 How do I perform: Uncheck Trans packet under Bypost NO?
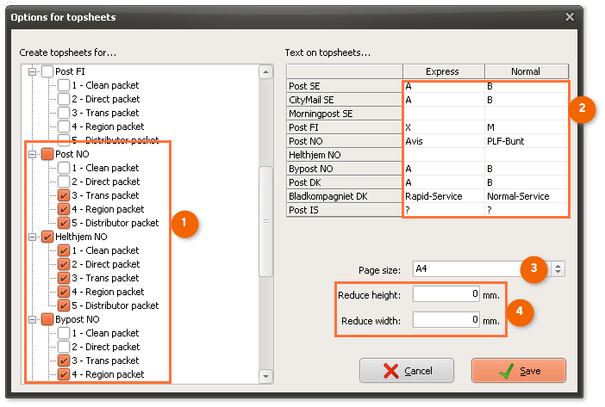64,361
